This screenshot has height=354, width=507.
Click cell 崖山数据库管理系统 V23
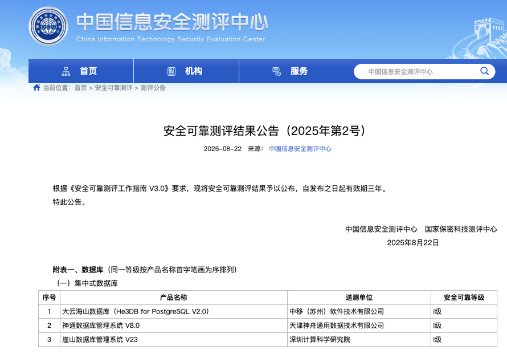tap(174, 339)
